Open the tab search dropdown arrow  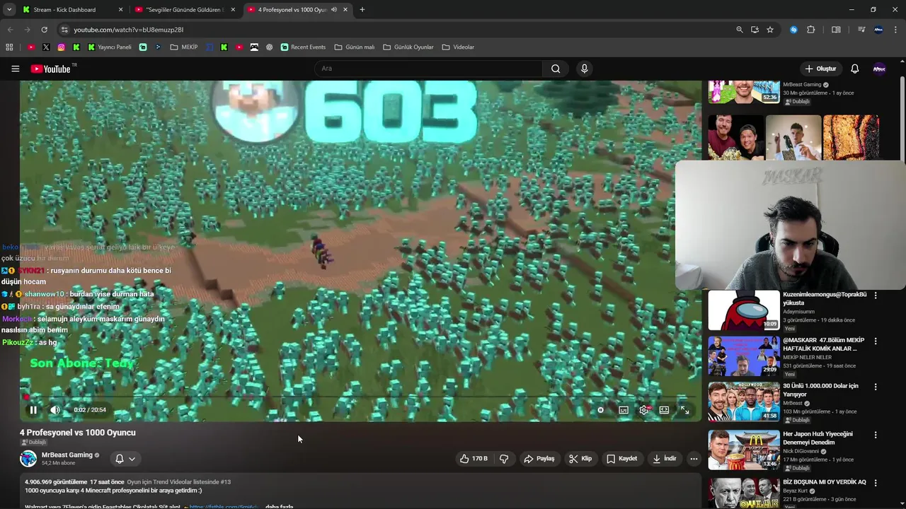coord(9,10)
